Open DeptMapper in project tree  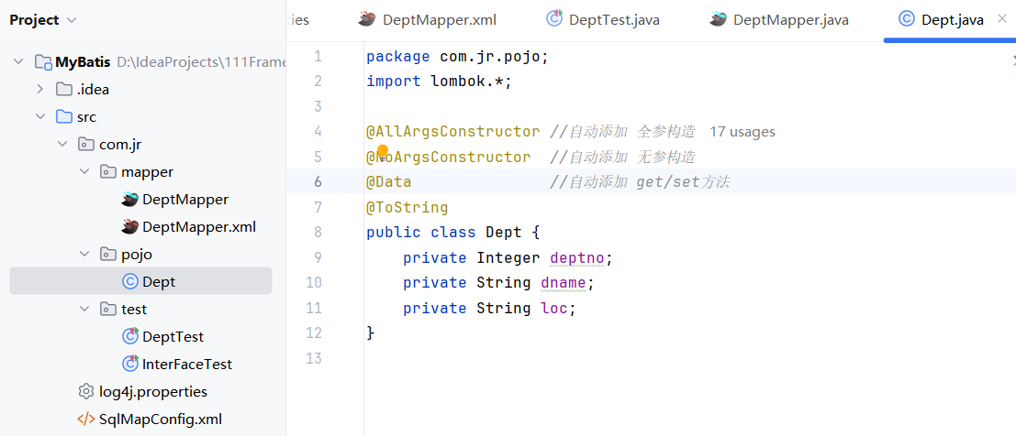tap(185, 200)
